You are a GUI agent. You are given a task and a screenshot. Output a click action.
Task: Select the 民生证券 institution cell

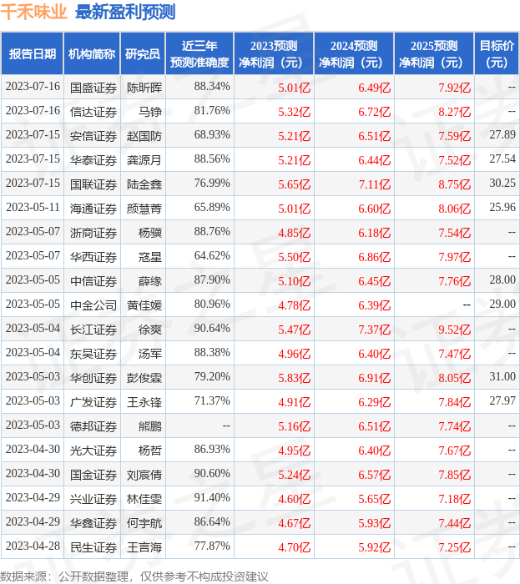(x=93, y=548)
